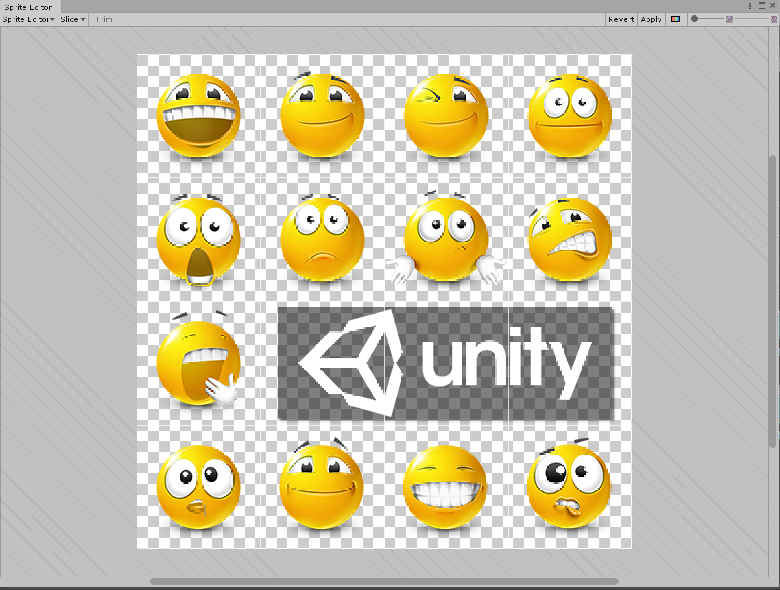Select the Sprite Editor window tab

coord(29,7)
